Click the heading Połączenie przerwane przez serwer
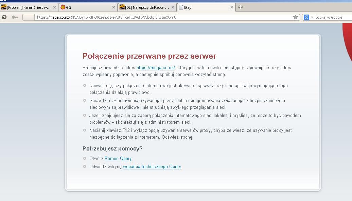 pyautogui.click(x=149, y=56)
